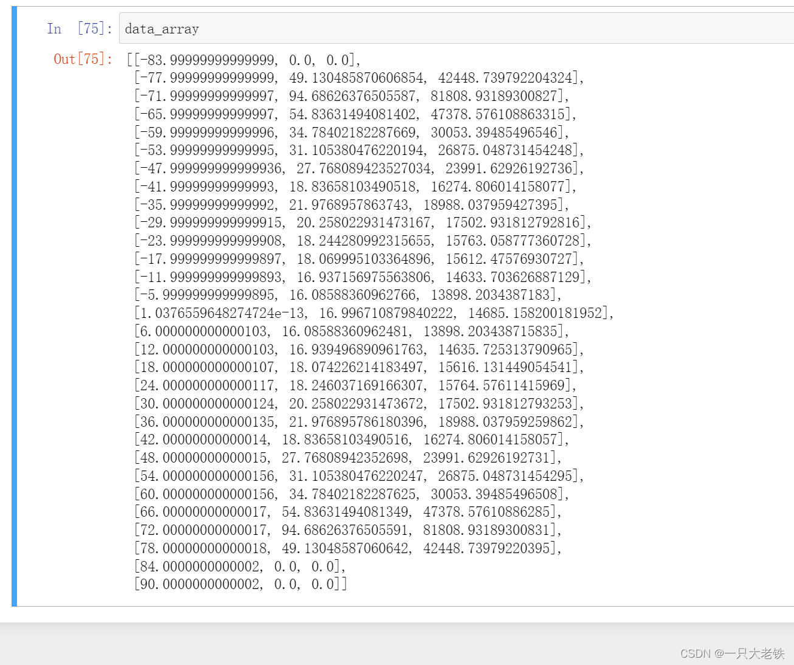Click the value 14685.158200181952
Viewport: 794px width, 665px height.
pyautogui.click(x=535, y=313)
